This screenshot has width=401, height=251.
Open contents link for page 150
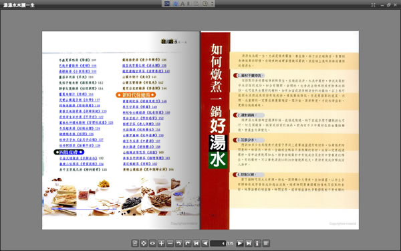click(x=146, y=112)
